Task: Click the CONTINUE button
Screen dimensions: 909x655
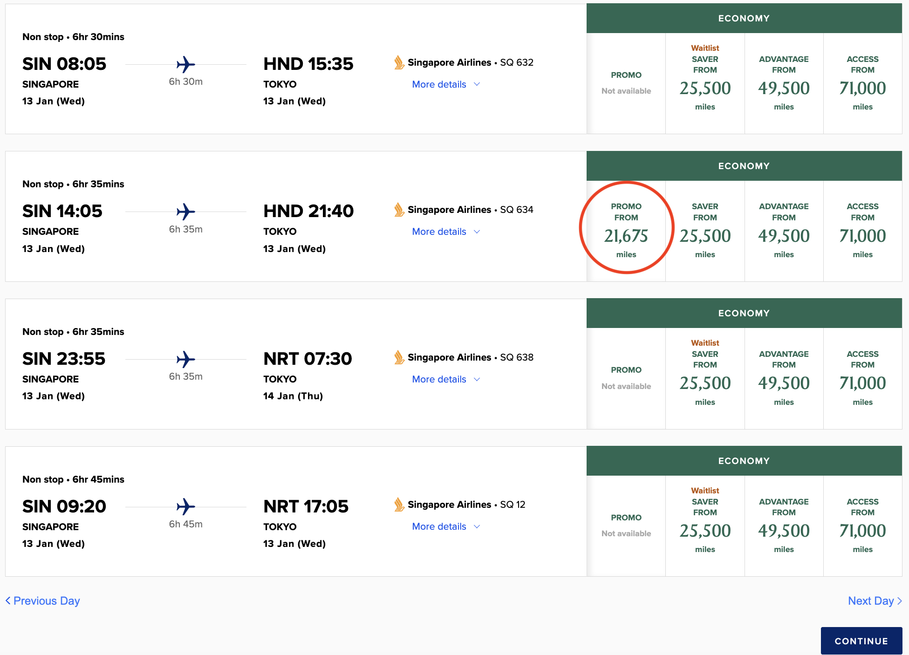Action: click(x=861, y=641)
